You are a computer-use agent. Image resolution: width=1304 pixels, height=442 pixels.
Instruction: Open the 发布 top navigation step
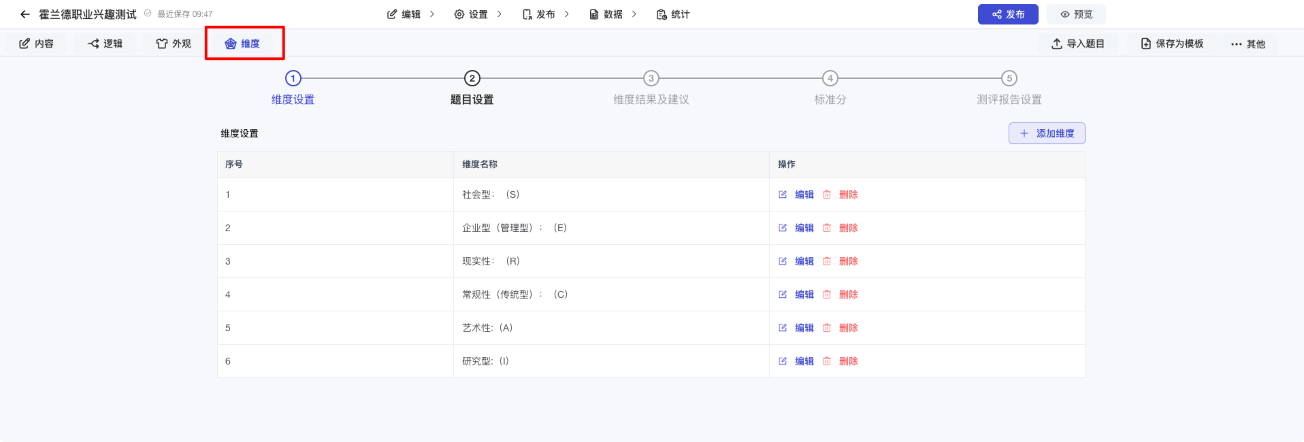[x=538, y=14]
